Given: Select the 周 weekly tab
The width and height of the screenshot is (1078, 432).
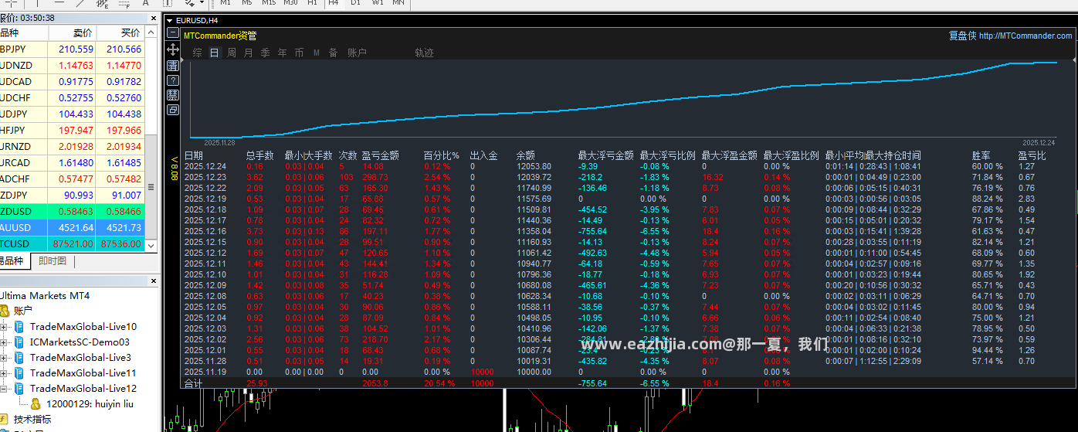Looking at the screenshot, I should (232, 53).
